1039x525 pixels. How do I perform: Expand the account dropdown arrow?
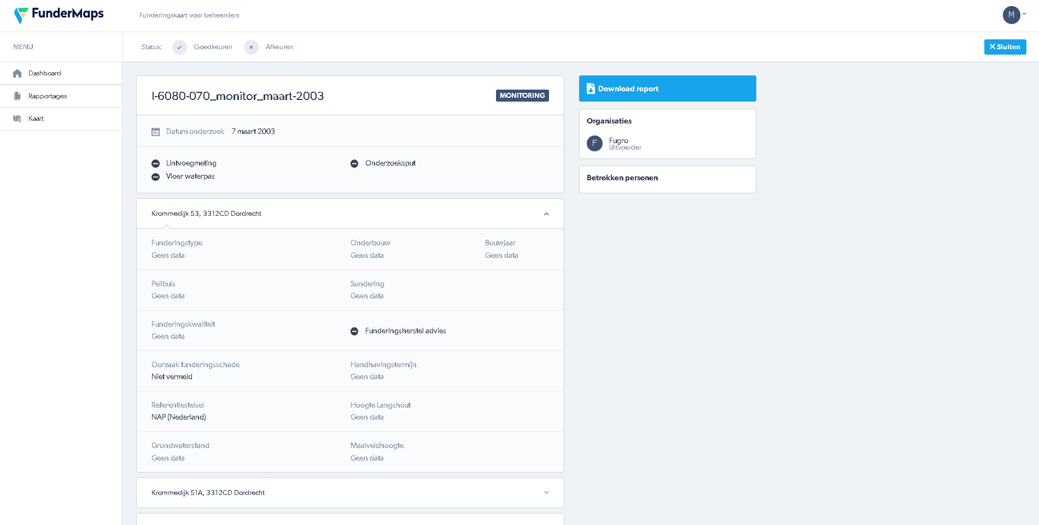[1024, 14]
